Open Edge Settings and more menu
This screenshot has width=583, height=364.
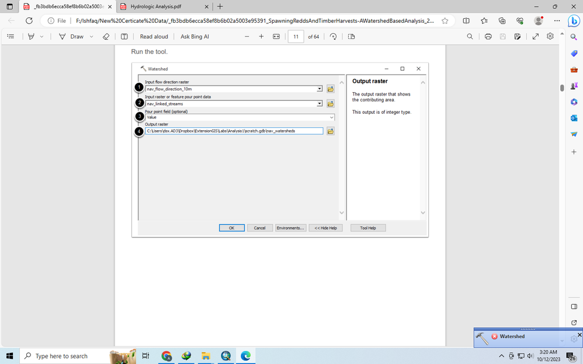[x=557, y=21]
